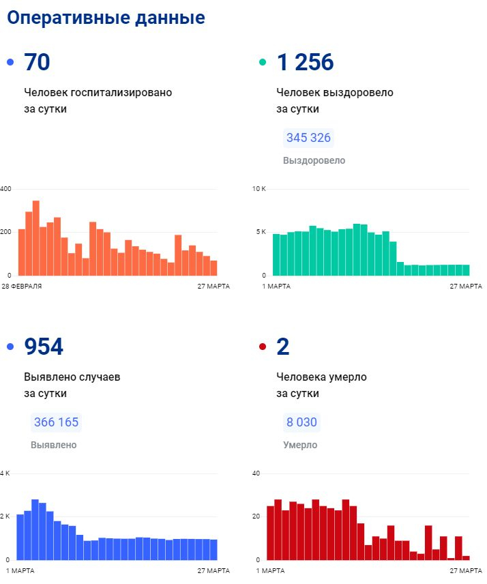Click the blue dot beside 954
This screenshot has width=487, height=584.
pos(10,347)
